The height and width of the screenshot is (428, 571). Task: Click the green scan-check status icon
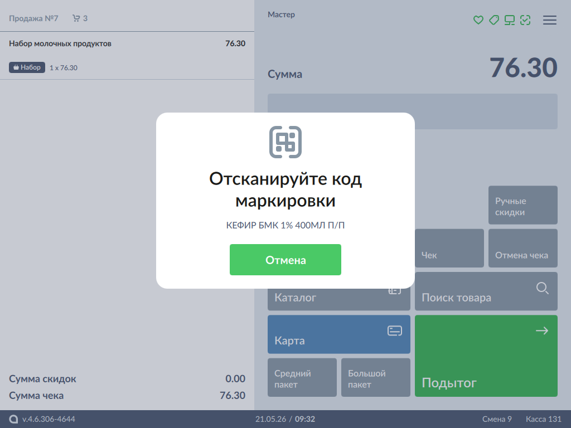click(525, 20)
